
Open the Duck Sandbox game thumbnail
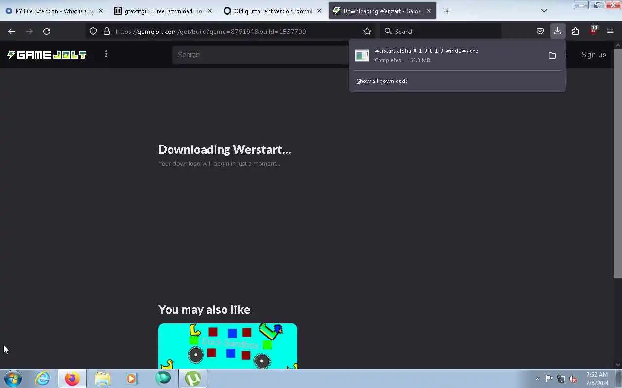coord(228,346)
